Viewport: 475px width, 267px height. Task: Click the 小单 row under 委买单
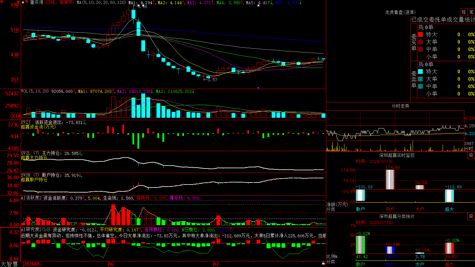pos(446,57)
